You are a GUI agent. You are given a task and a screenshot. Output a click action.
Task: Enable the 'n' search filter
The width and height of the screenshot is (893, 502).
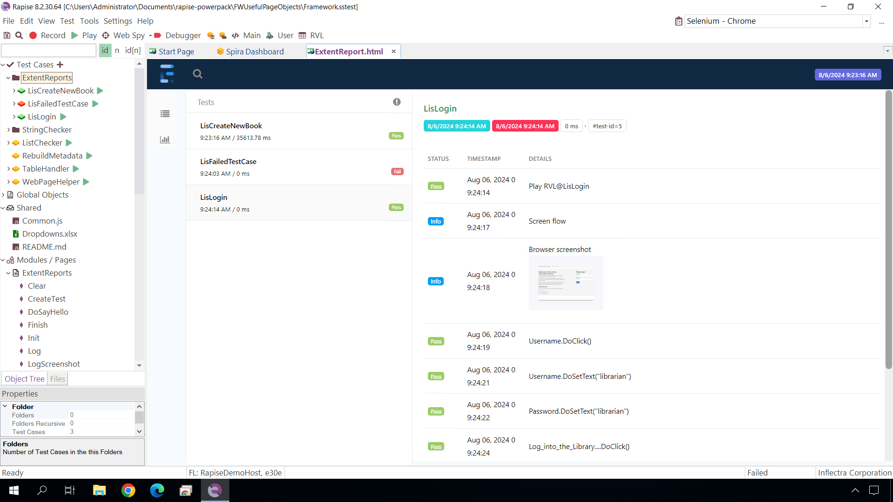coord(117,50)
